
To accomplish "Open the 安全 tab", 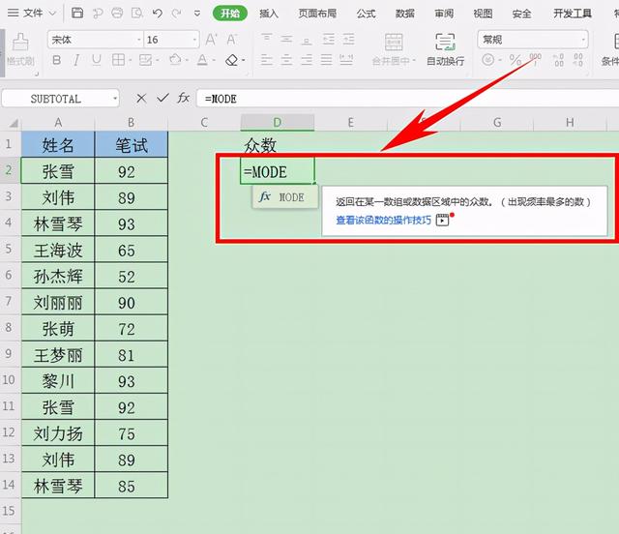I will click(x=522, y=14).
